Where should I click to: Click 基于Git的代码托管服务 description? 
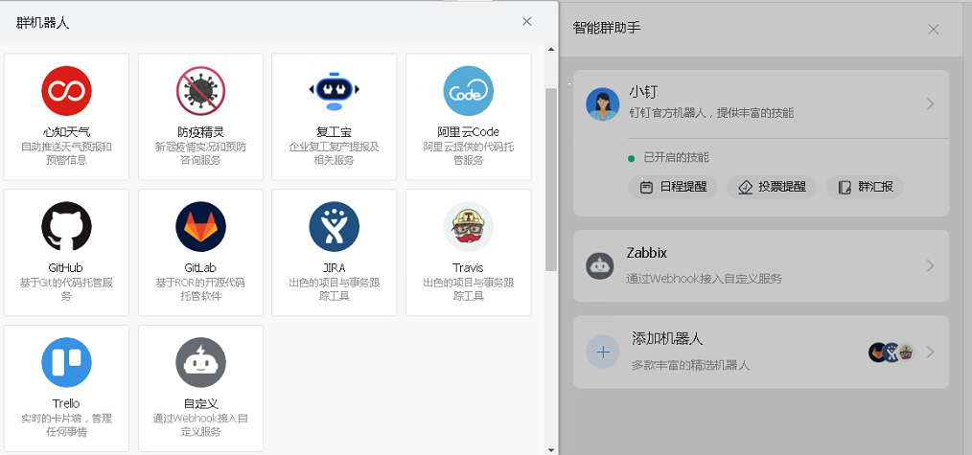(66, 289)
